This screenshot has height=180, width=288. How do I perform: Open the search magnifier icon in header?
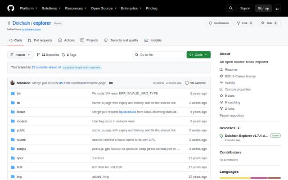pos(231,8)
